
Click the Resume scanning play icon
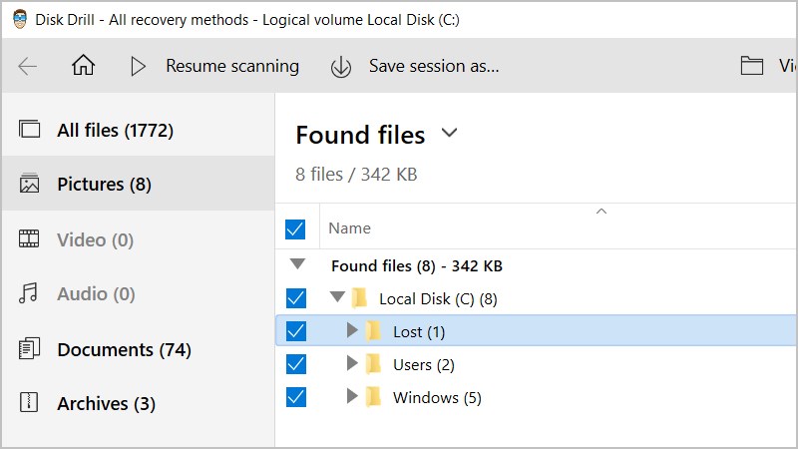(138, 66)
